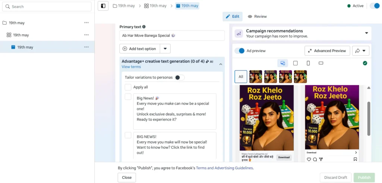Screen dimensions: 382x183
Task: Click the heart like icon in preview
Action: click(x=309, y=160)
